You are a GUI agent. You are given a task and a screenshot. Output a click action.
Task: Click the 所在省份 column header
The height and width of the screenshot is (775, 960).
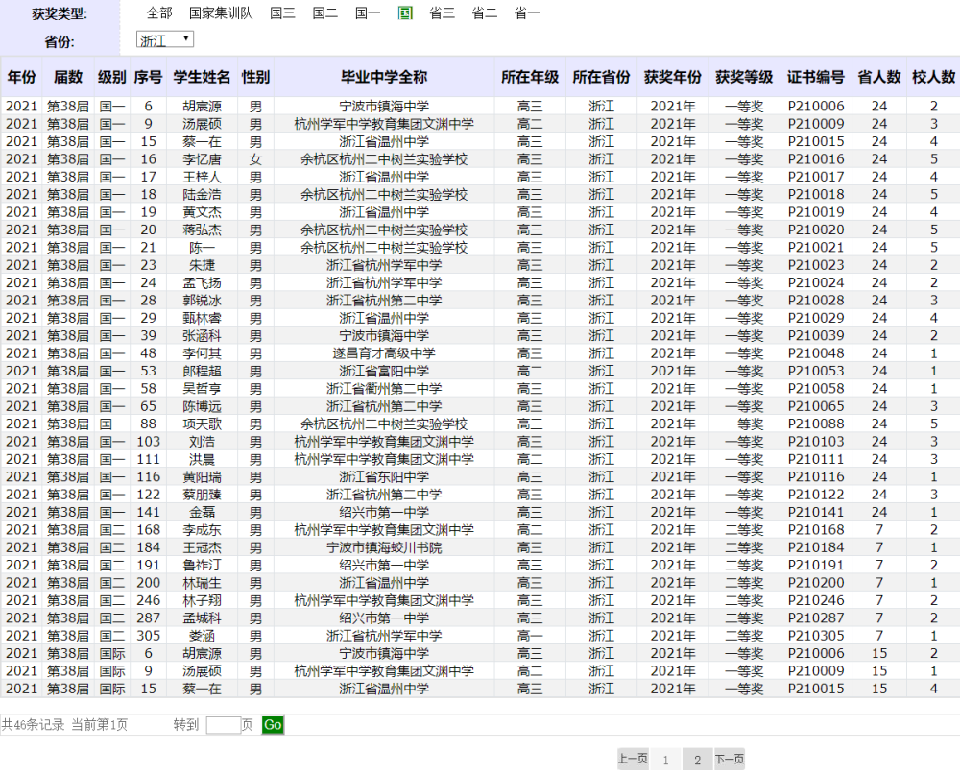click(601, 77)
